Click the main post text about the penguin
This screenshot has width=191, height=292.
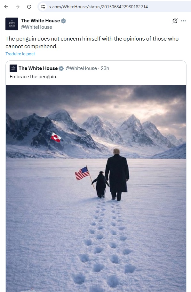pyautogui.click(x=92, y=42)
